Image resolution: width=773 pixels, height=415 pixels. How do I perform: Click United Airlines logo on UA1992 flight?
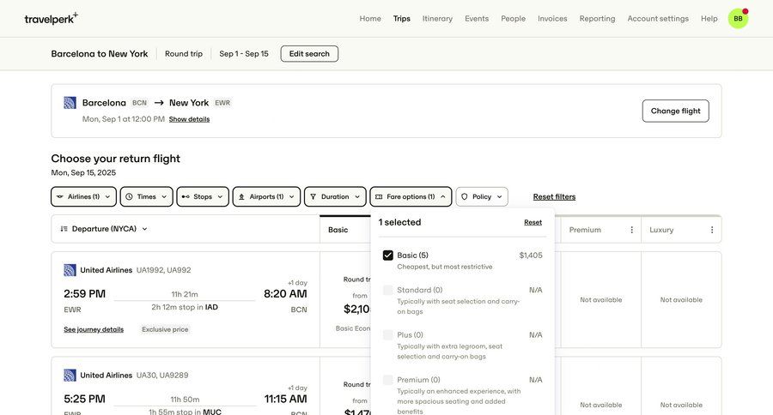click(x=70, y=270)
